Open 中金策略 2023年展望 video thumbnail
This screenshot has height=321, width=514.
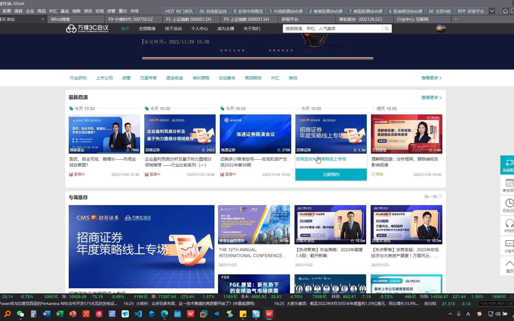[330, 224]
